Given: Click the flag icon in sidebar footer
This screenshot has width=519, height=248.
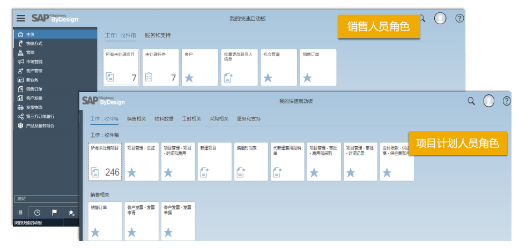Looking at the screenshot, I should click(54, 212).
